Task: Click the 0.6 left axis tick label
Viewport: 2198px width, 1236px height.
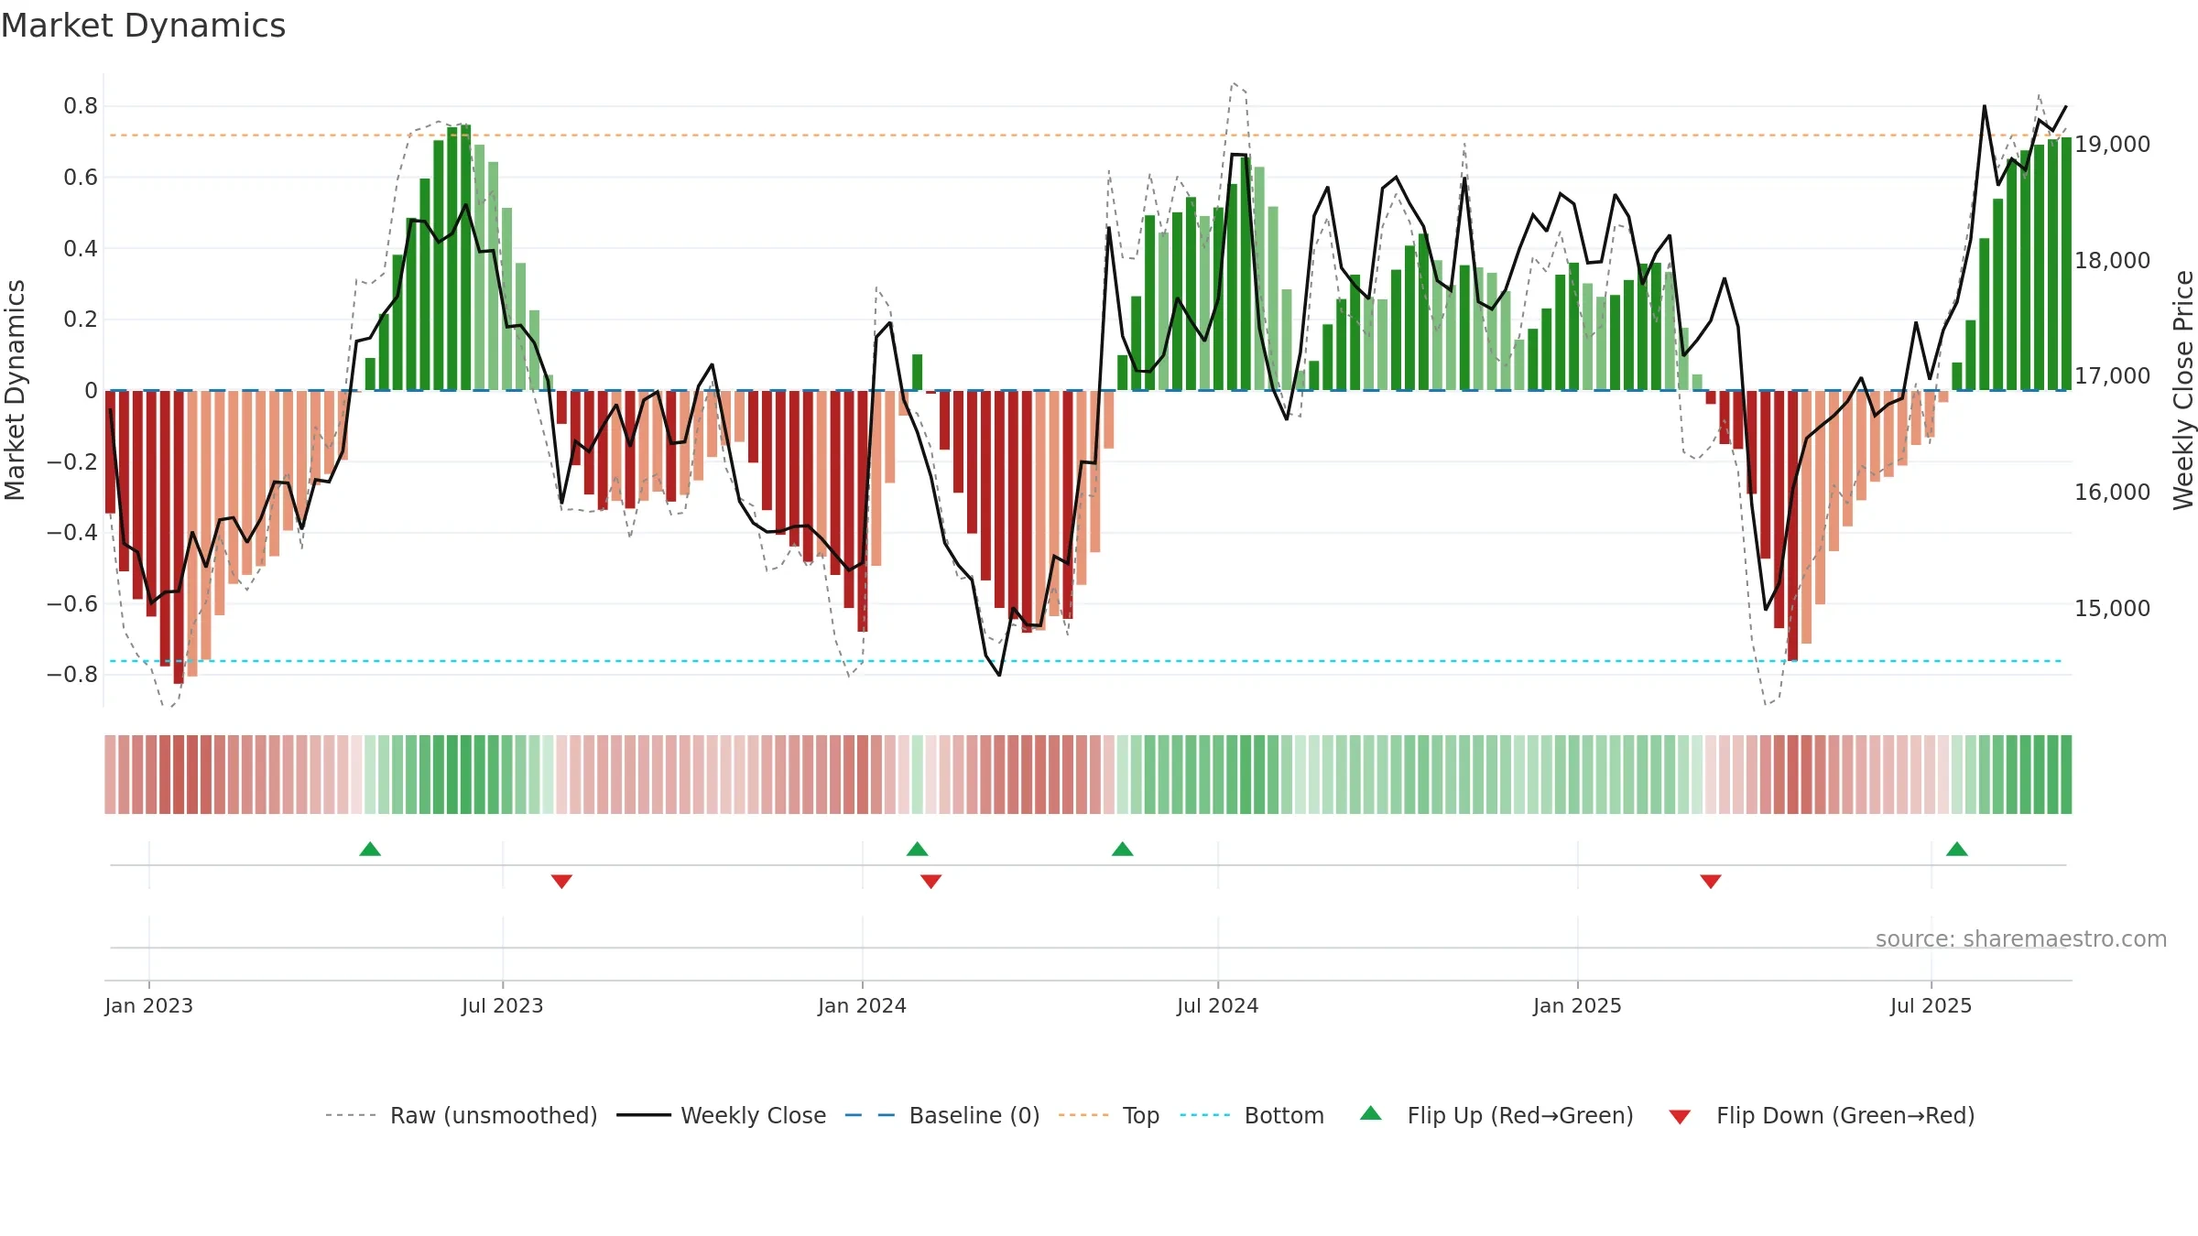Action: 81,178
